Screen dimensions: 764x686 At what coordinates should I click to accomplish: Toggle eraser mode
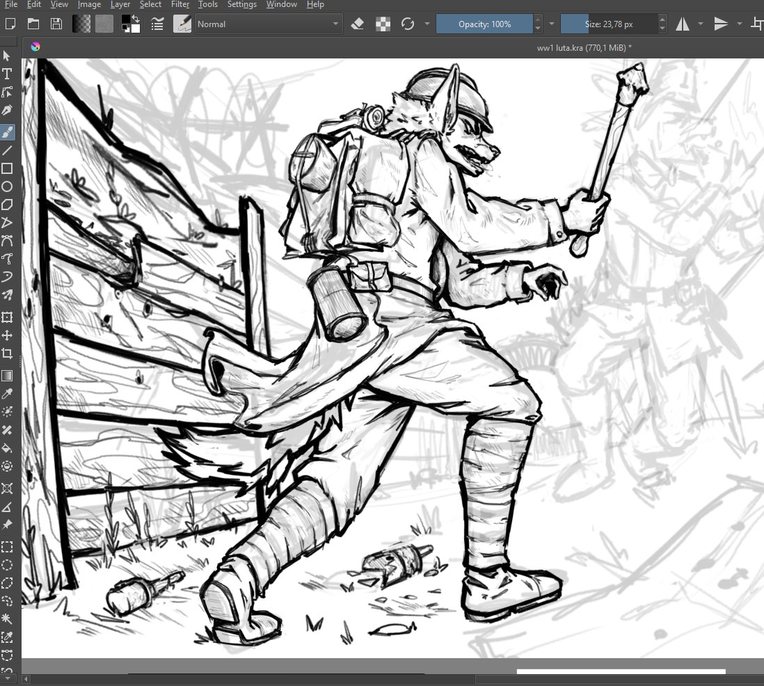[x=358, y=24]
